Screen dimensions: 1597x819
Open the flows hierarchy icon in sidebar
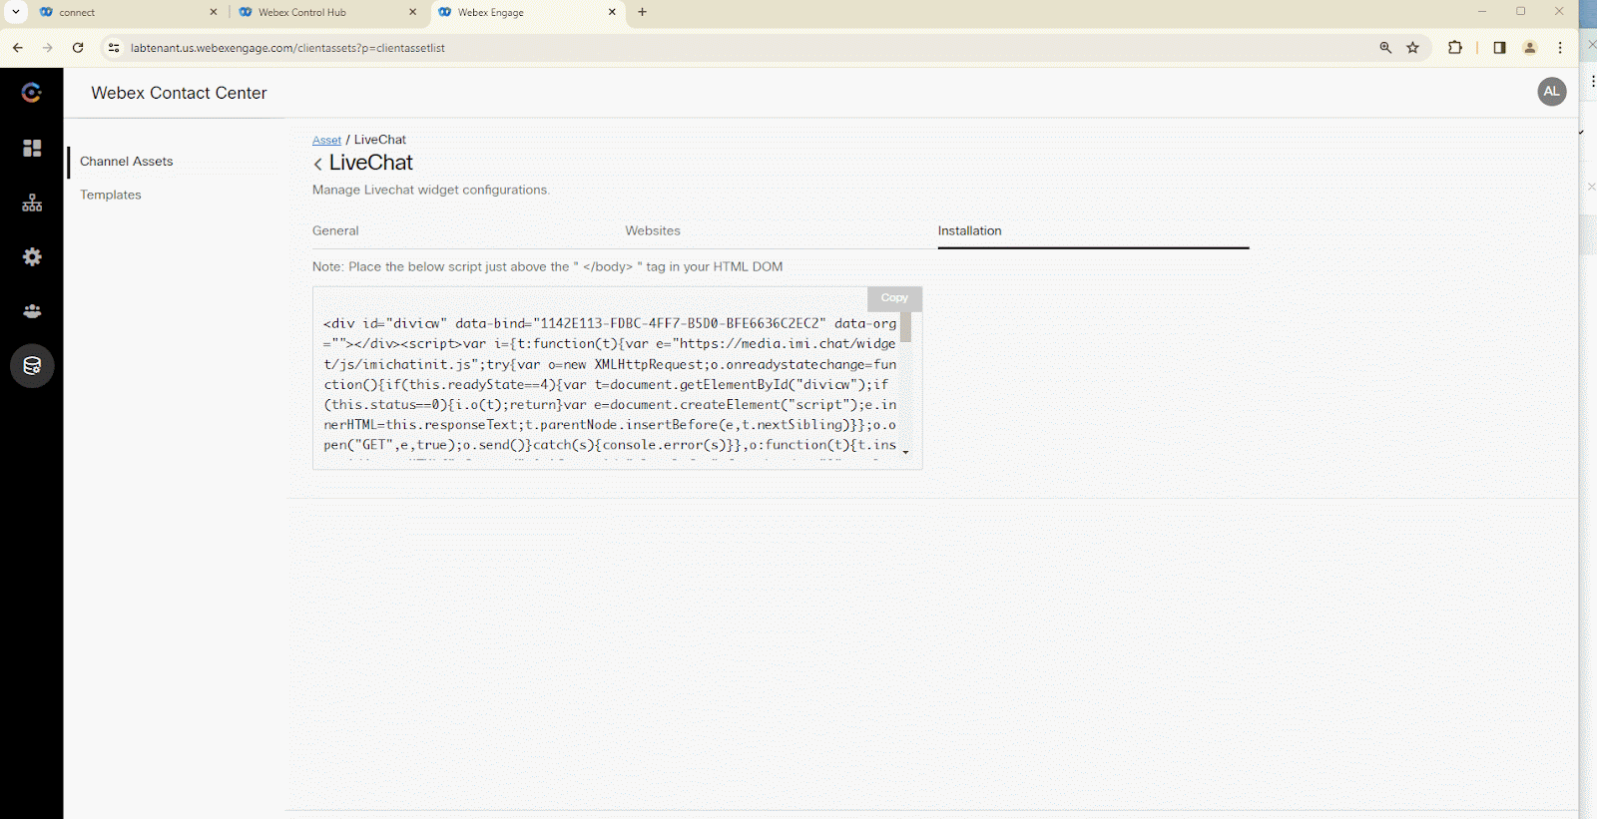click(x=32, y=203)
